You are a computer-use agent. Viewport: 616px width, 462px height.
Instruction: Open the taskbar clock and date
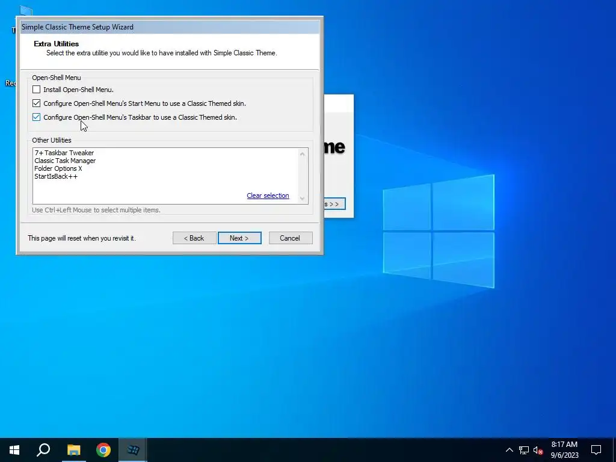pos(564,450)
